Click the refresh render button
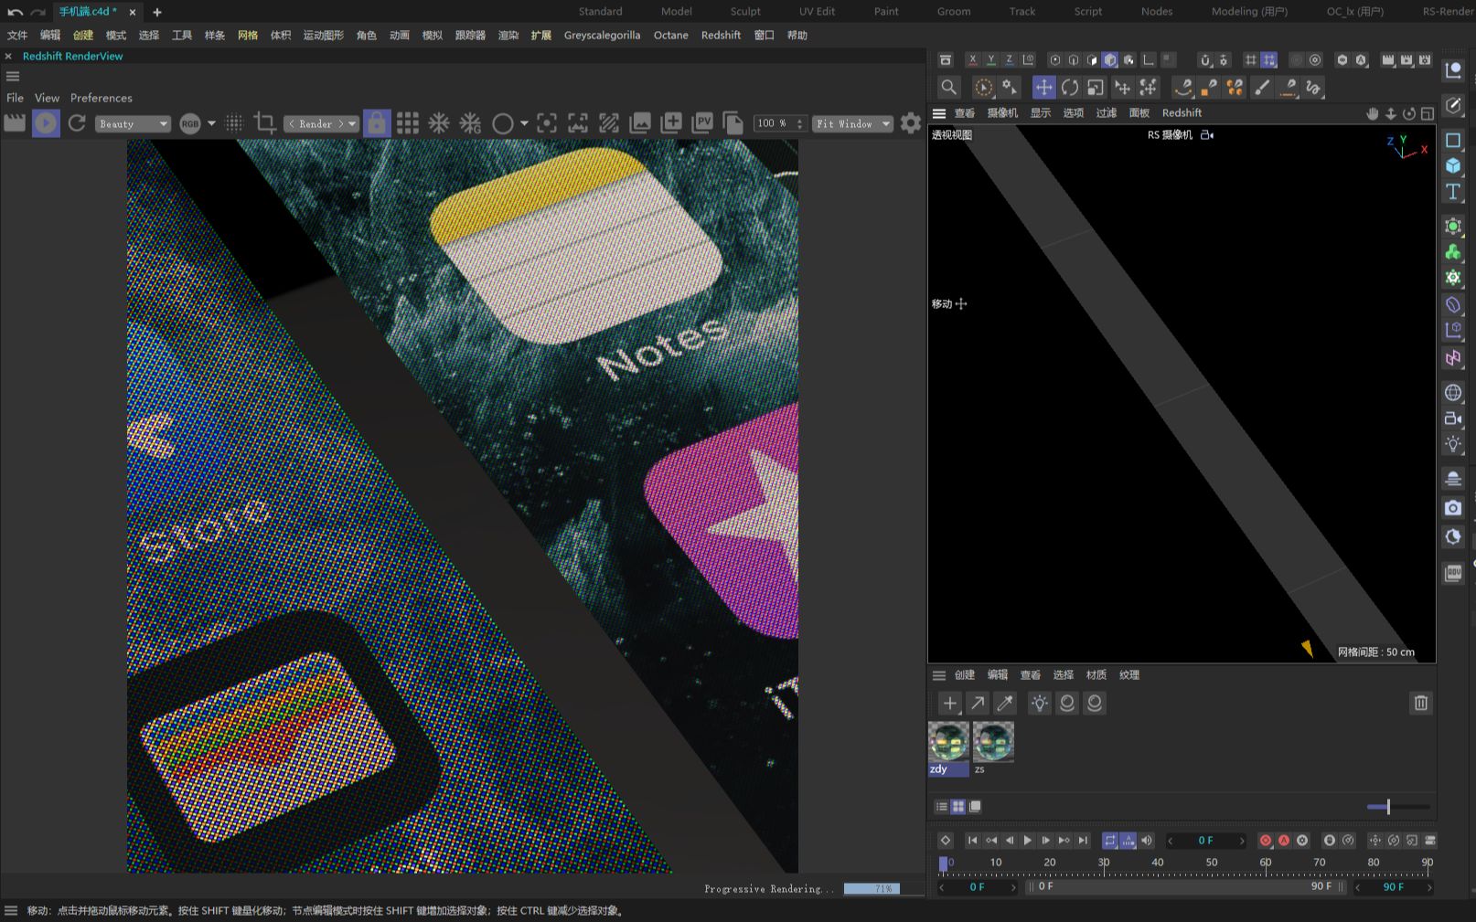Viewport: 1476px width, 922px height. [x=77, y=123]
